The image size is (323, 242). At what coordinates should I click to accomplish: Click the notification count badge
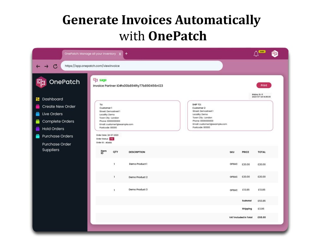pos(262,52)
